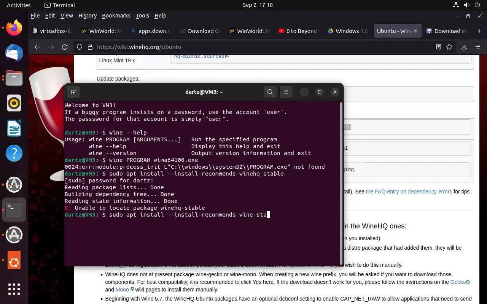Viewport: 487px width, 304px height.
Task: Open the Tools menu
Action: coord(142,16)
